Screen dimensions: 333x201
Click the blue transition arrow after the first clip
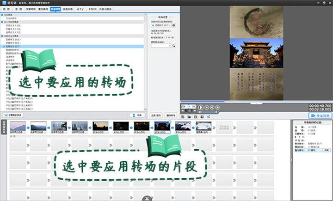click(x=28, y=128)
